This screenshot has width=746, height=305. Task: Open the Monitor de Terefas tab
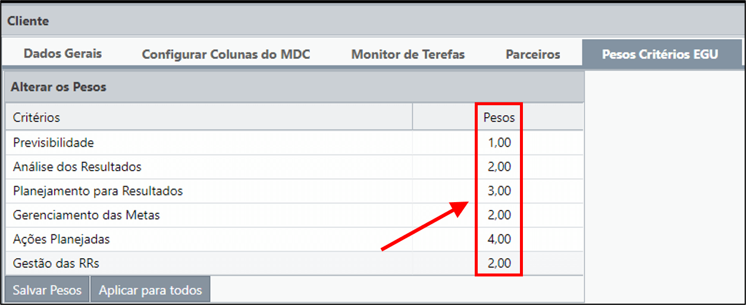pos(408,54)
